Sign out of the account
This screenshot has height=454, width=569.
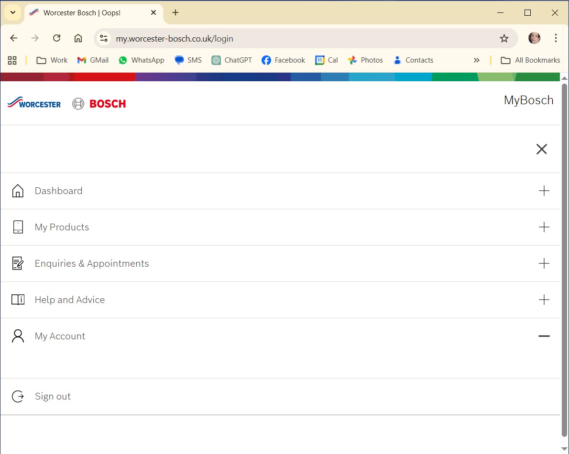[53, 396]
